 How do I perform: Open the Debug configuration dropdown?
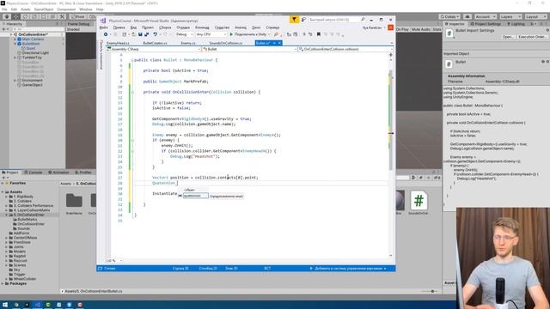tap(184, 34)
